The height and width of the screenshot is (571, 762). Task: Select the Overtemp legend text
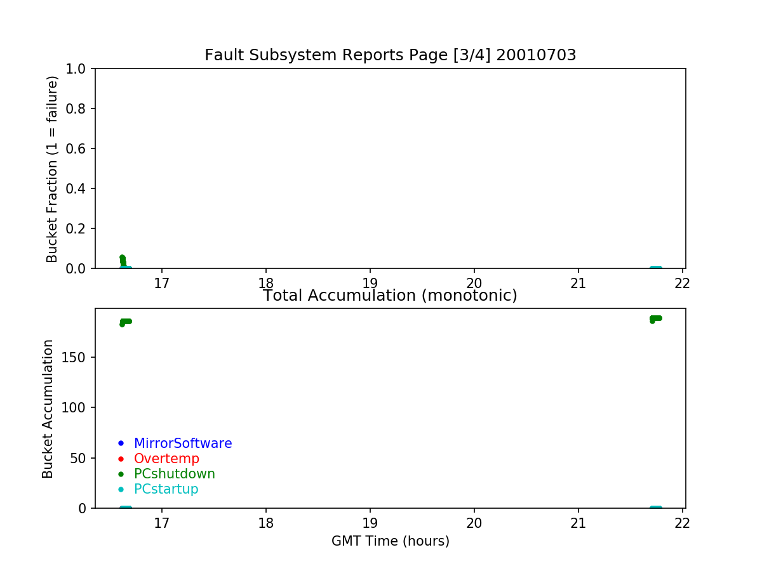[x=166, y=459]
